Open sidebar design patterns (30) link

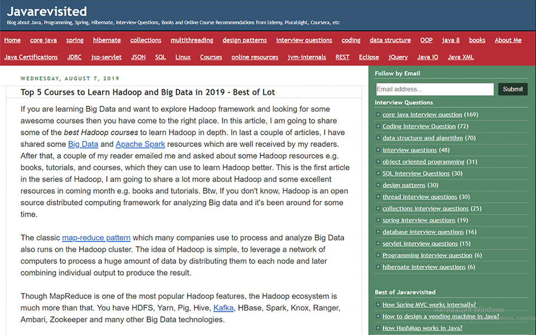click(x=404, y=185)
